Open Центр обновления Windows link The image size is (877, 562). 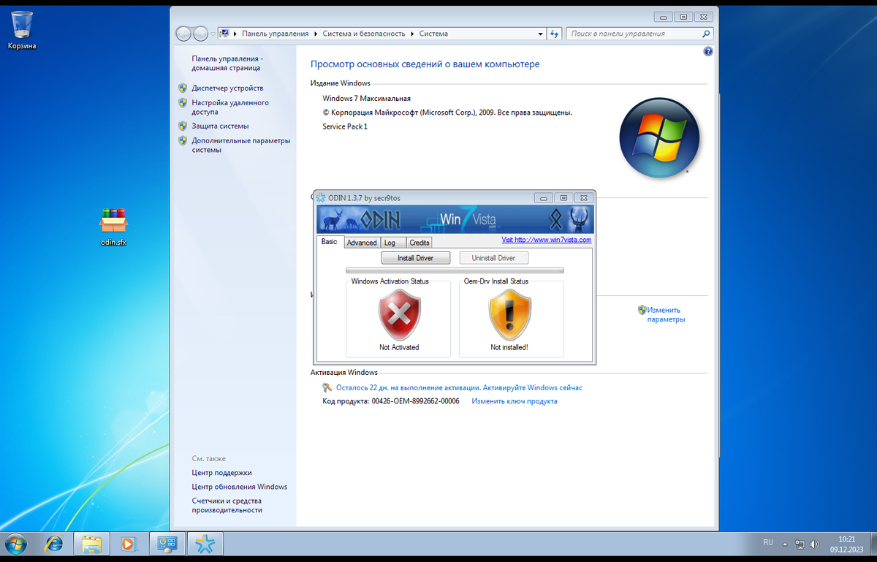[240, 487]
